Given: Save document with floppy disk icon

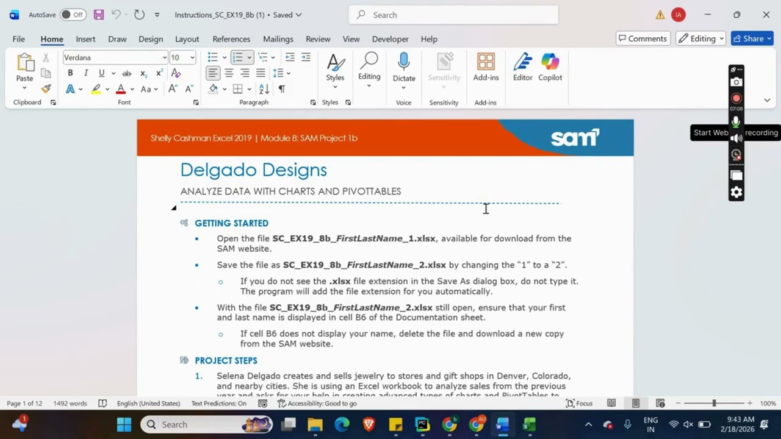Looking at the screenshot, I should point(98,15).
